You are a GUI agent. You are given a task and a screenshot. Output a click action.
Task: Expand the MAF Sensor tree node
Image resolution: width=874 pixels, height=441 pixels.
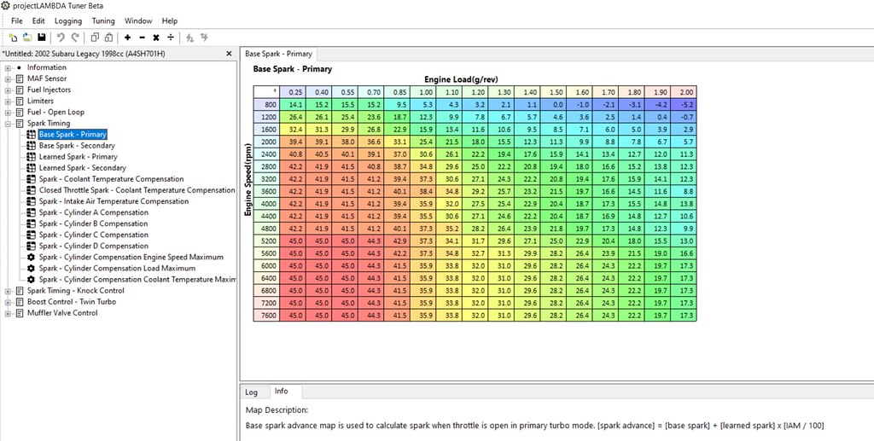9,79
